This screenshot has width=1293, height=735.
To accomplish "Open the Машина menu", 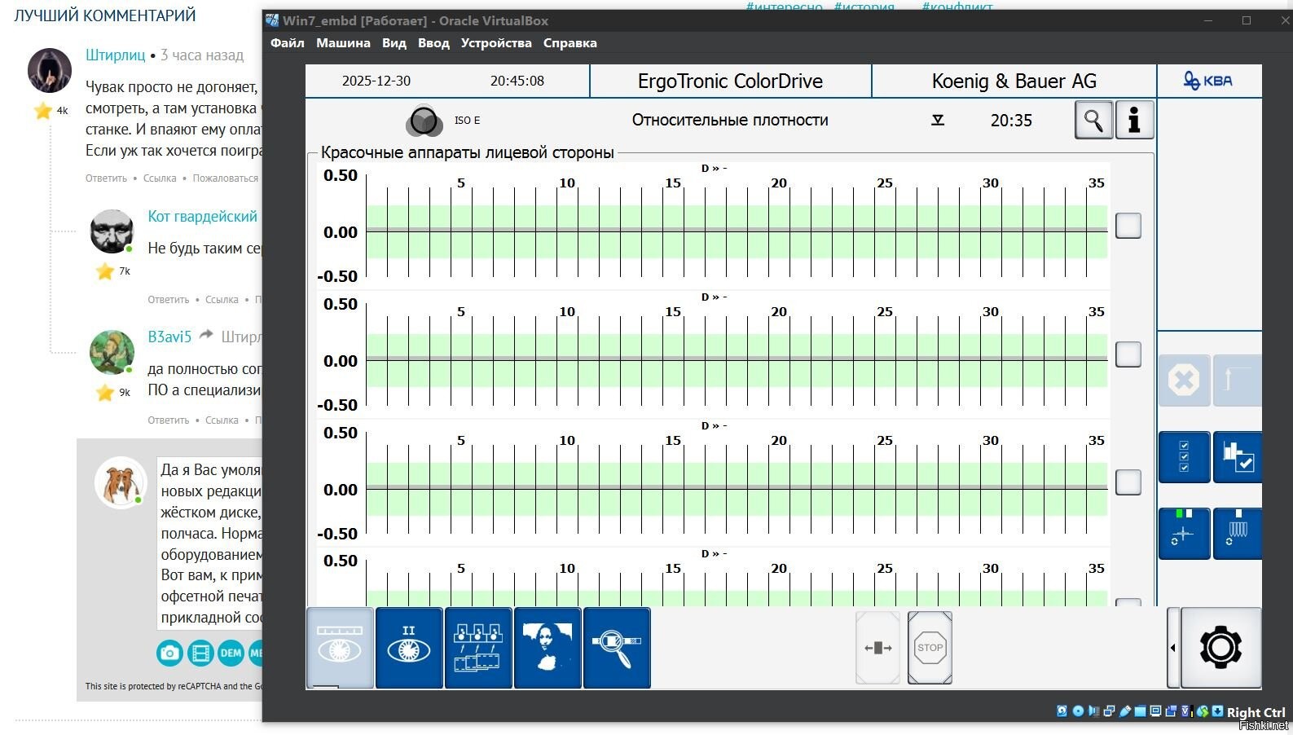I will (x=343, y=43).
